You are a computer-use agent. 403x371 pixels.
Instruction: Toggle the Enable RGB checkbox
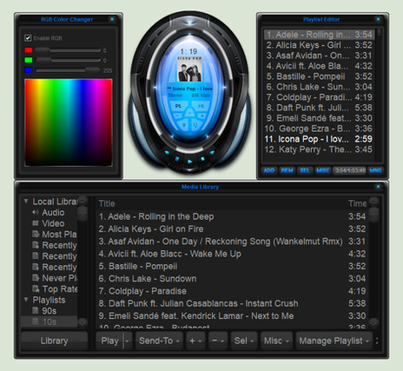coord(28,38)
